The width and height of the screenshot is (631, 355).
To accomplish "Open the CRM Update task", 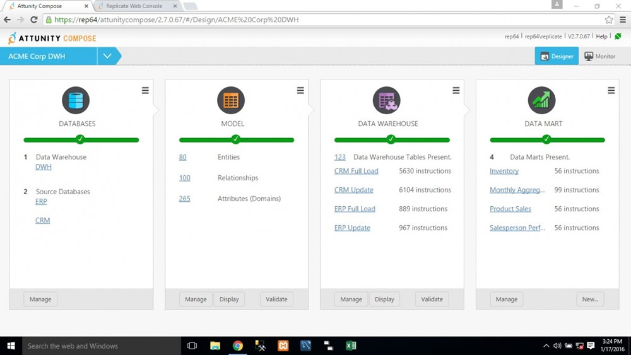I will (354, 190).
